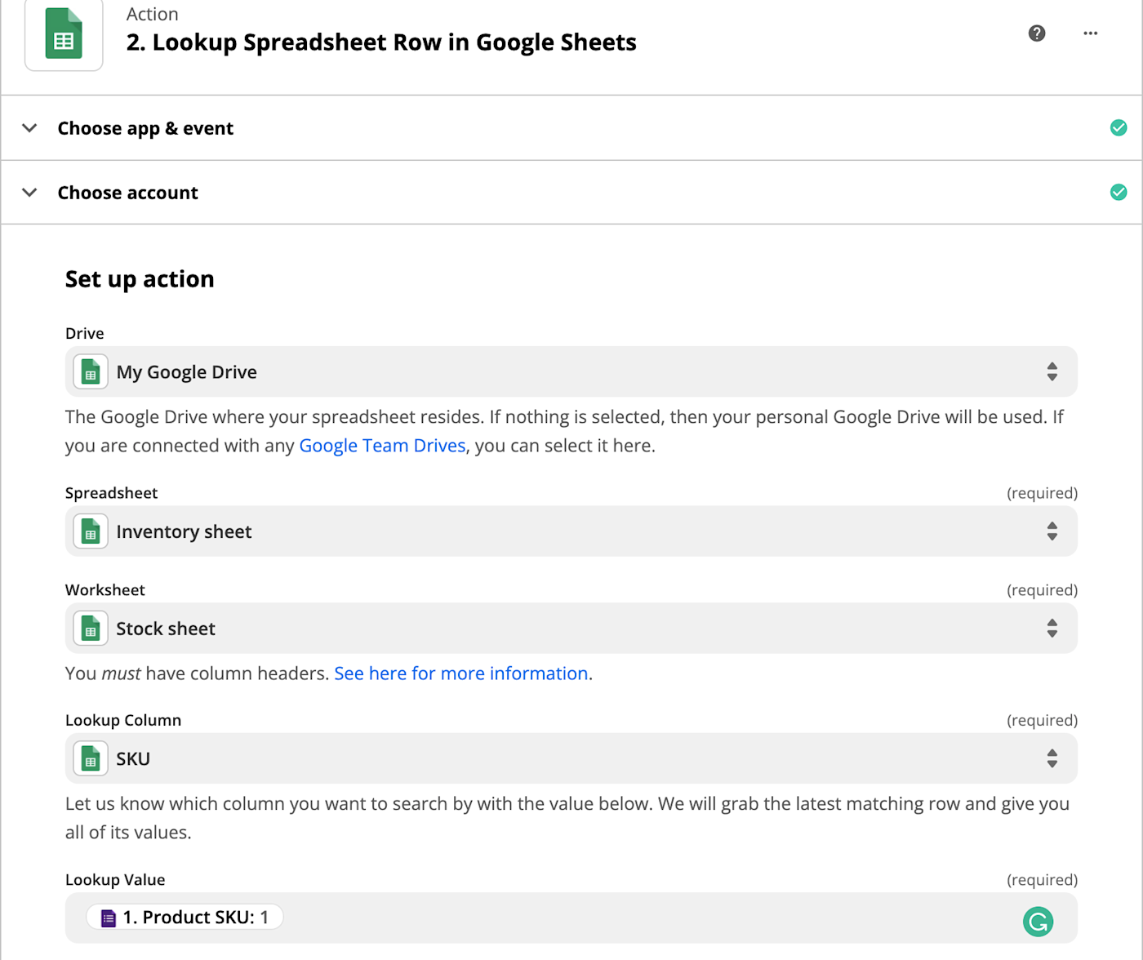Click the Set up action heading
Screen dimensions: 1143x960
point(140,279)
